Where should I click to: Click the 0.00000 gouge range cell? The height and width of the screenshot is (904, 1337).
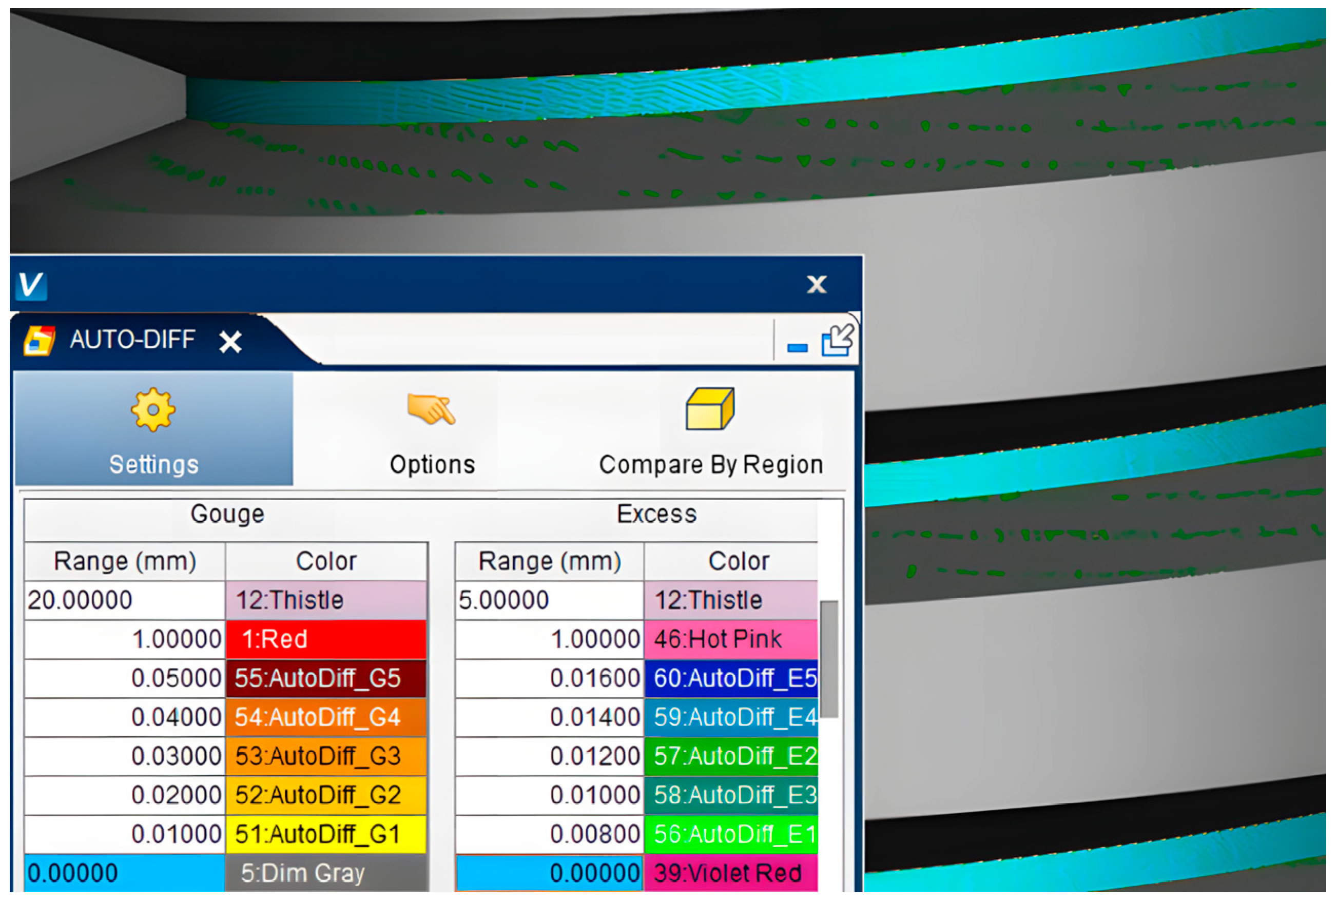(124, 873)
